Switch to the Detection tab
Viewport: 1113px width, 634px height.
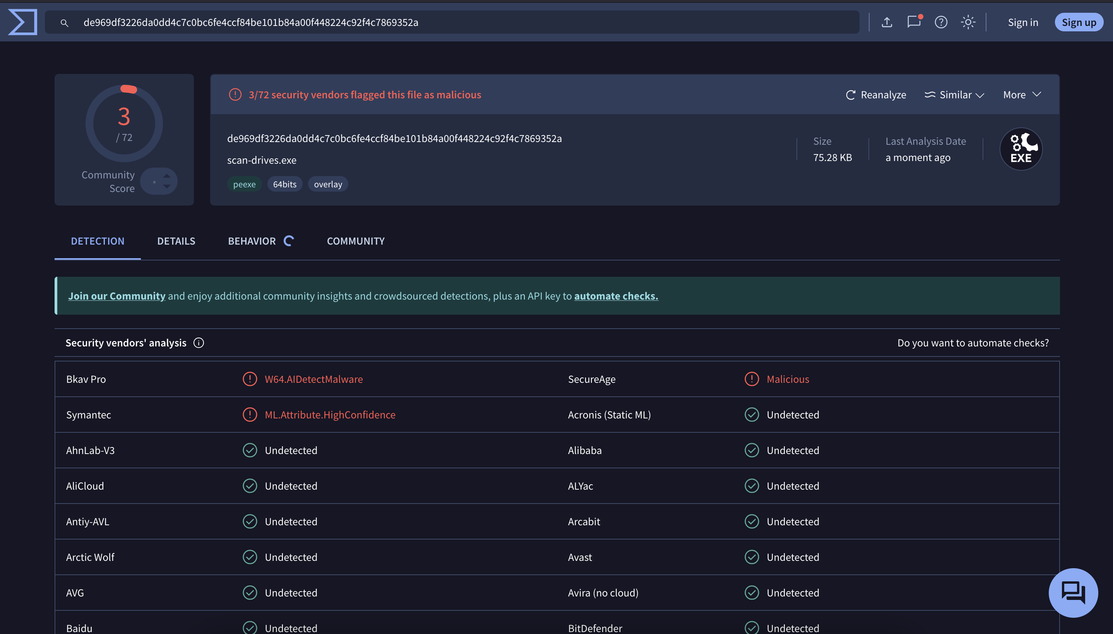98,241
